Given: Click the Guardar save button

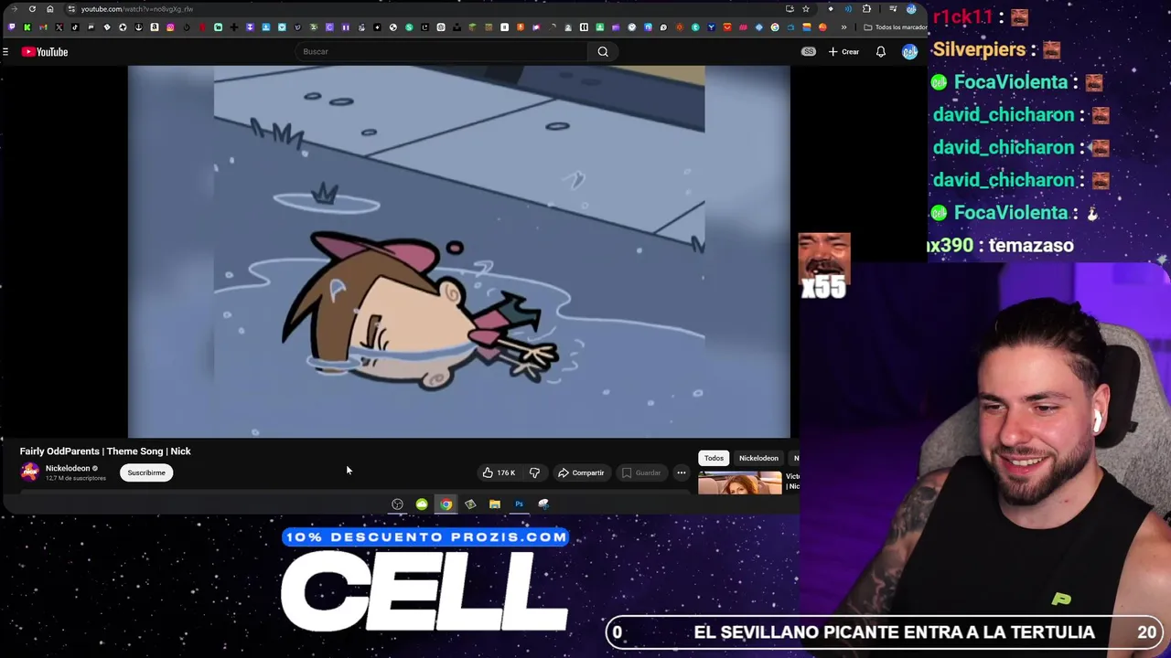Looking at the screenshot, I should [x=640, y=472].
